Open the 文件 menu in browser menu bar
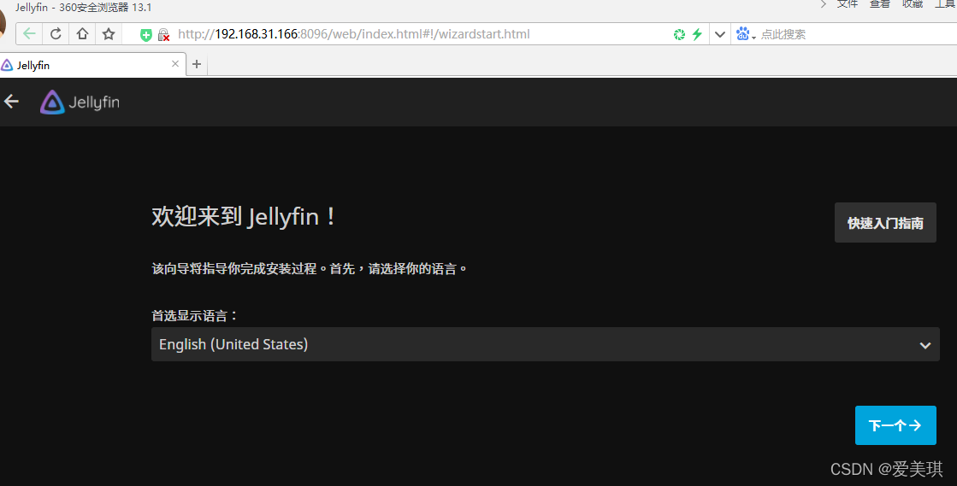957x486 pixels. 848,4
